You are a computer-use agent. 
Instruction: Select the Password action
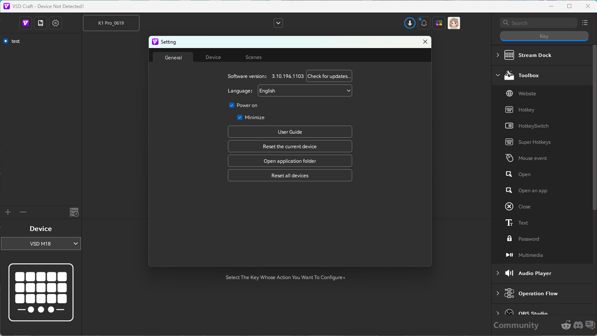[x=529, y=239]
